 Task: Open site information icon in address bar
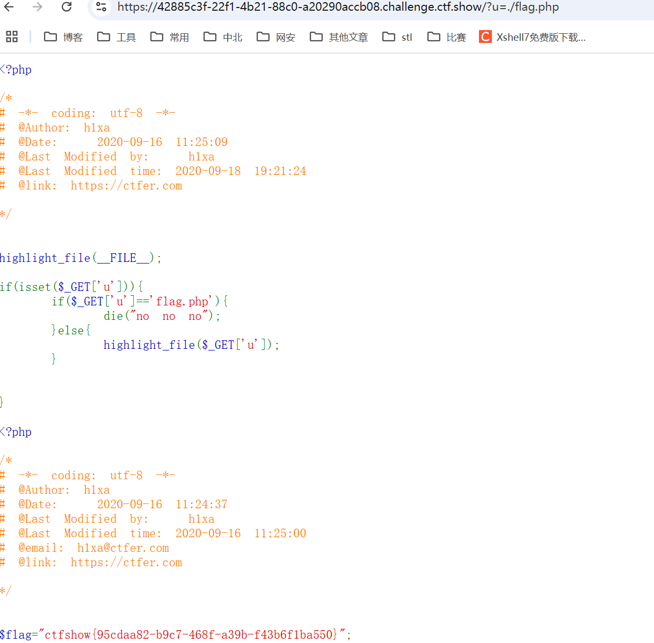pos(101,7)
